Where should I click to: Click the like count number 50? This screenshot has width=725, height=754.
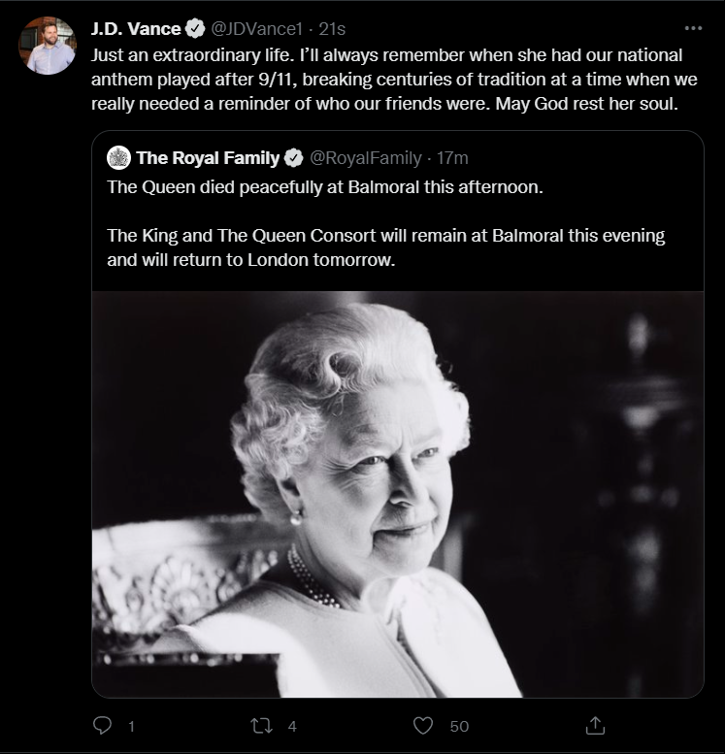[459, 726]
